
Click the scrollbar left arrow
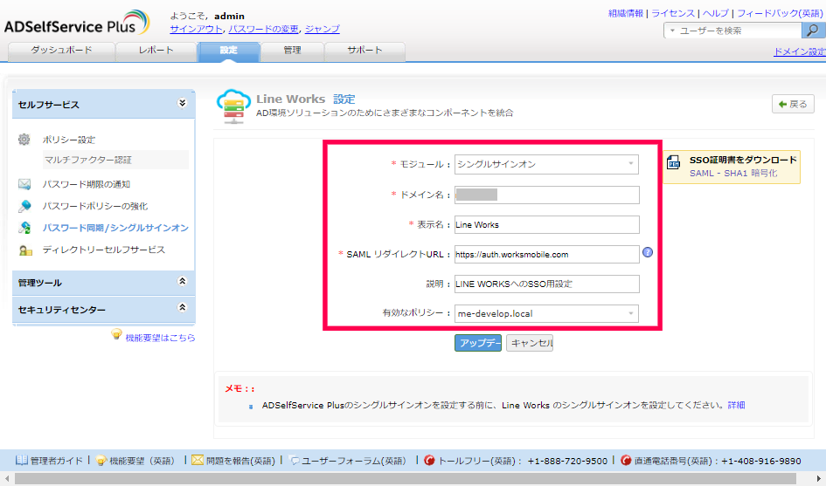pyautogui.click(x=7, y=478)
